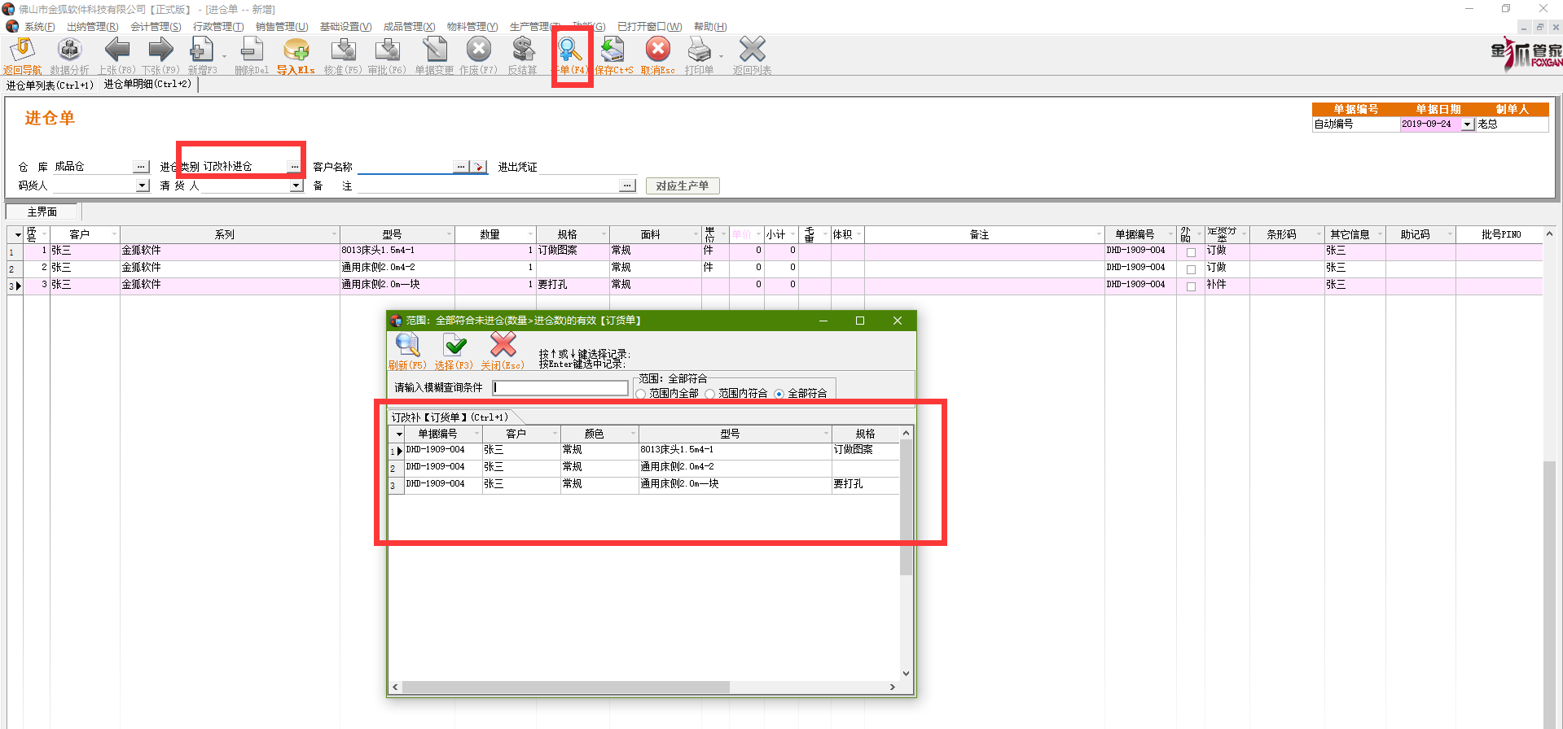1563x729 pixels.
Task: Open the 销售管理(U) menu
Action: tap(282, 27)
